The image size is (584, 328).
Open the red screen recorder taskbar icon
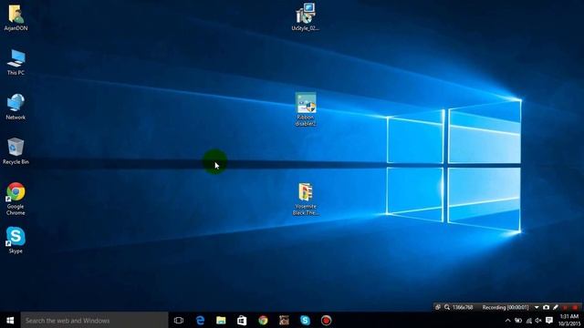326,320
